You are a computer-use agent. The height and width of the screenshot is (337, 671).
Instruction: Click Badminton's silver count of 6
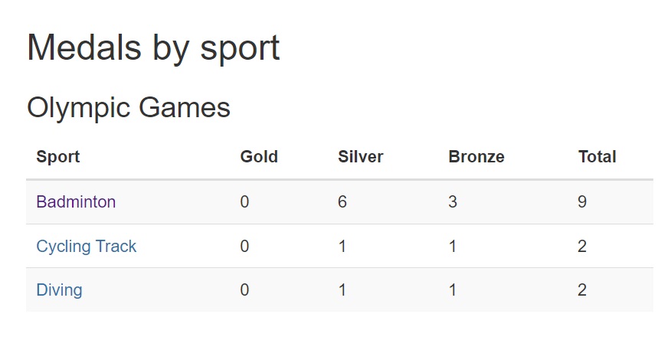(342, 201)
